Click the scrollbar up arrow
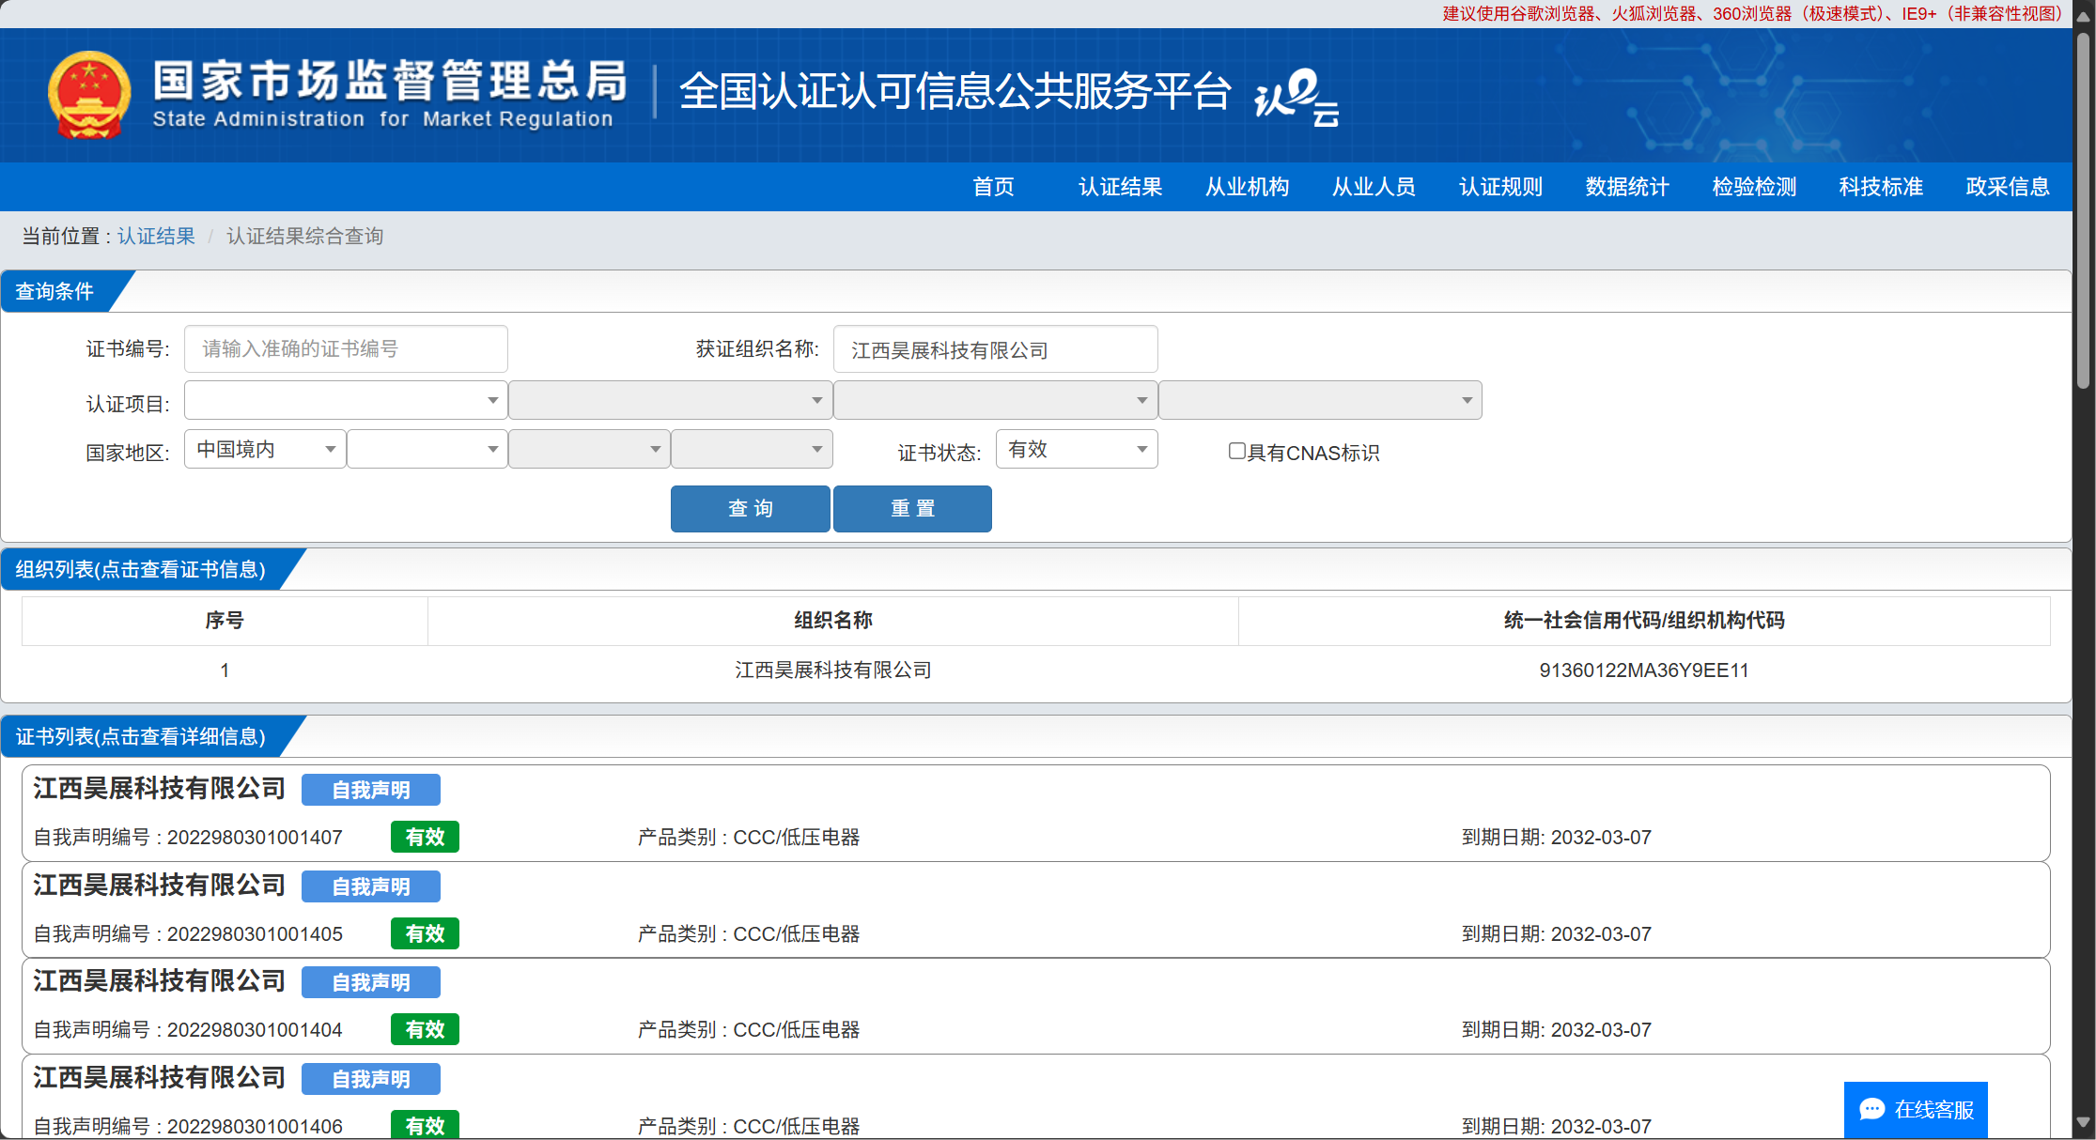 tap(2083, 16)
